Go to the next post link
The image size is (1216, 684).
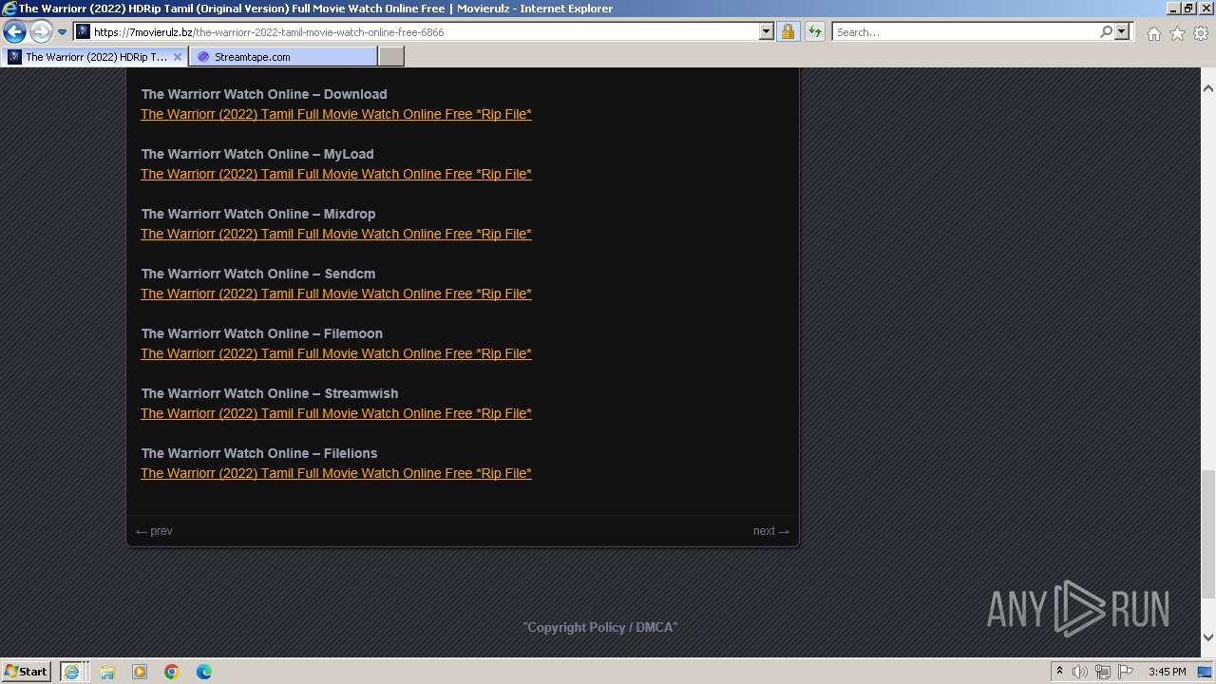click(770, 531)
